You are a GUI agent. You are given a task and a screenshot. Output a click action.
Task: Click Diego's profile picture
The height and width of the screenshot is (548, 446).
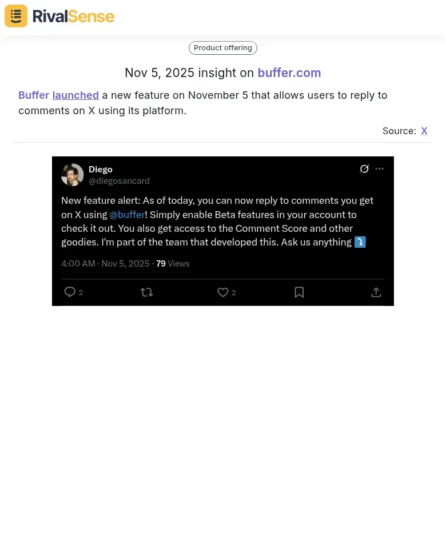pyautogui.click(x=72, y=175)
